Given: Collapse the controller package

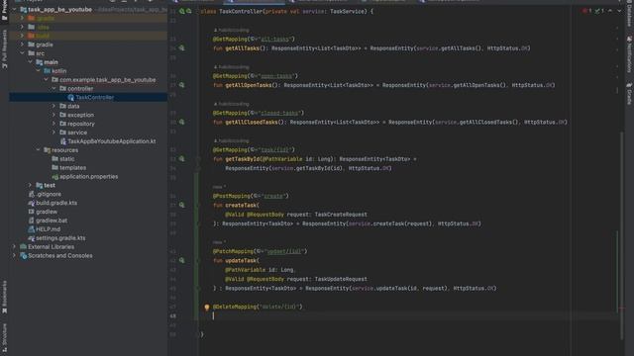Looking at the screenshot, I should coord(53,88).
